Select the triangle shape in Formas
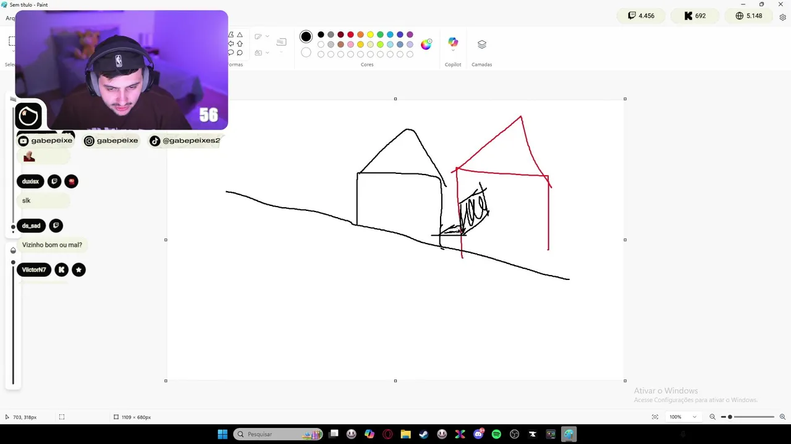Screen dimensions: 791x444 point(240,35)
